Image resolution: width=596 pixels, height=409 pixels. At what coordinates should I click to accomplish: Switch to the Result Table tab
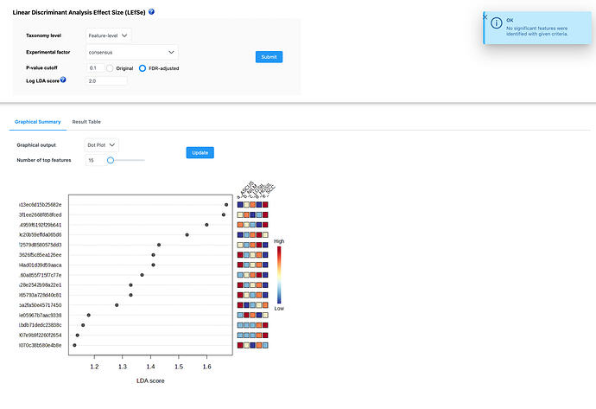pyautogui.click(x=86, y=123)
